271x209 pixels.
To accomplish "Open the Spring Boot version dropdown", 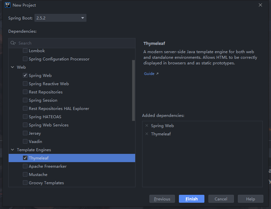I will click(x=61, y=18).
